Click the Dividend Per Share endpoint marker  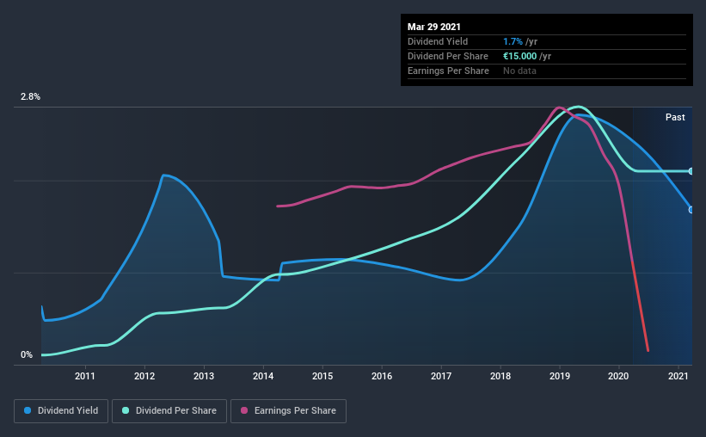[691, 171]
